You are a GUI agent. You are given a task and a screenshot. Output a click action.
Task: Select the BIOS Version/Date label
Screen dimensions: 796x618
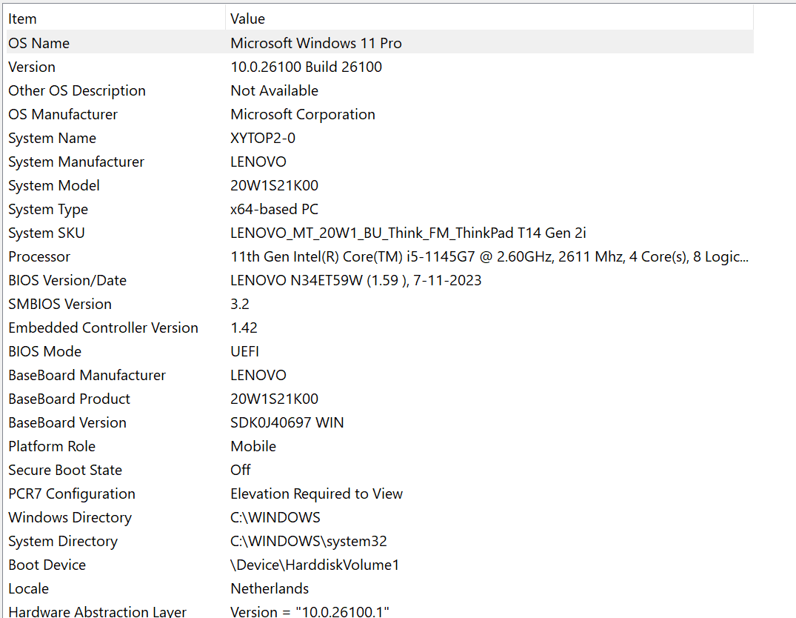(x=67, y=281)
